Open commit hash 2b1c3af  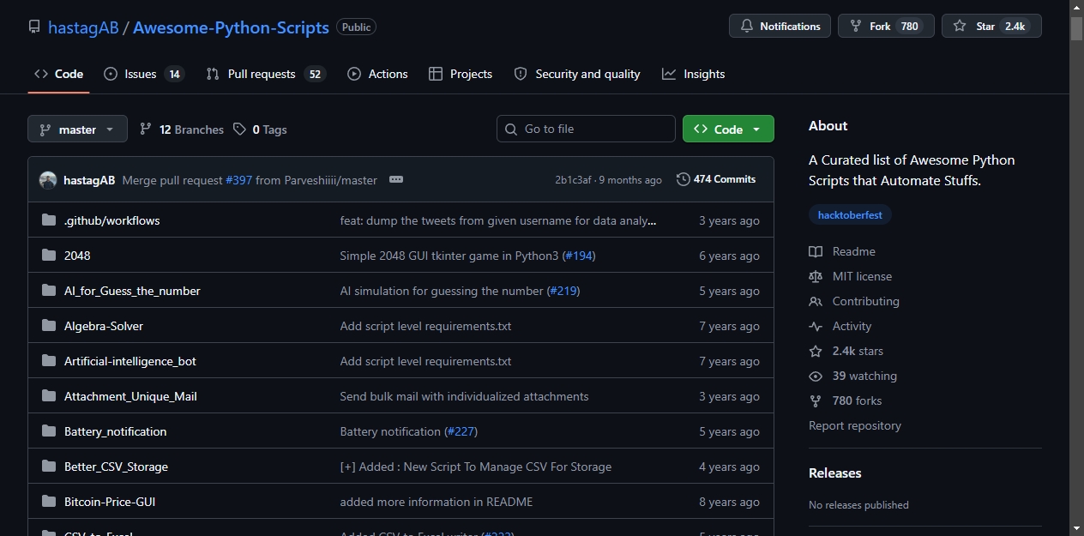click(573, 180)
